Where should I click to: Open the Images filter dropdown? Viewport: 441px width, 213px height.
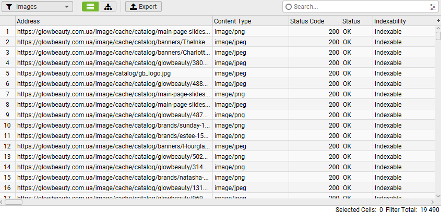[x=39, y=7]
